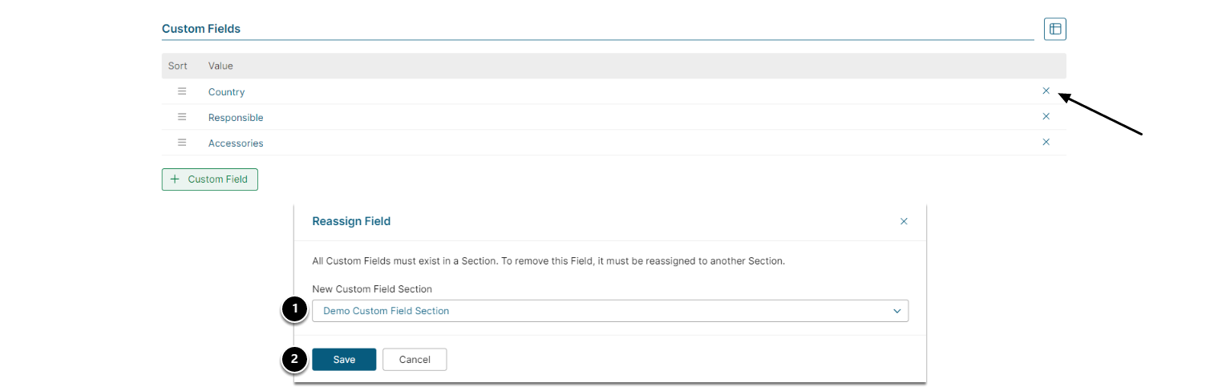The width and height of the screenshot is (1230, 387).
Task: Click the New Custom Field Section label
Action: [x=371, y=288]
